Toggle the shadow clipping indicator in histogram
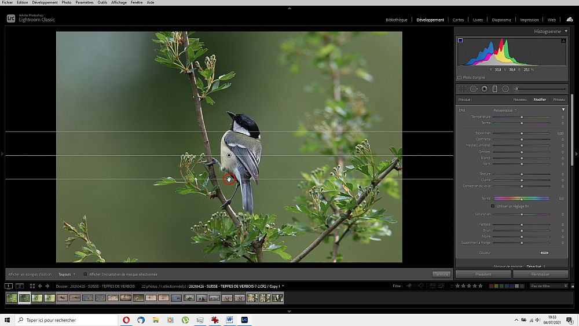Image resolution: width=579 pixels, height=326 pixels. click(x=460, y=41)
